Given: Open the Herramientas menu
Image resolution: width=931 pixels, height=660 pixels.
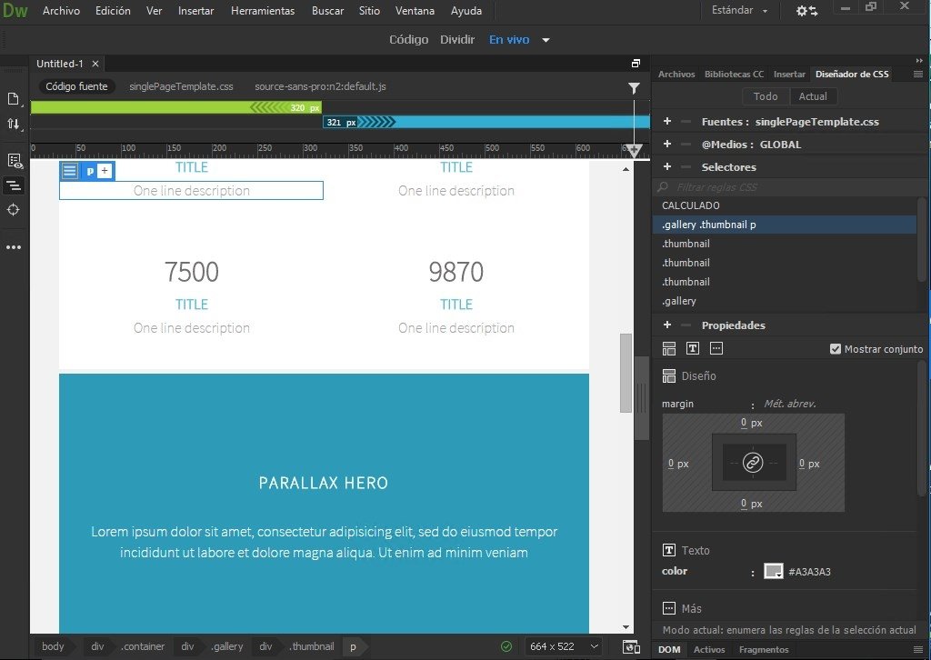Looking at the screenshot, I should [263, 11].
